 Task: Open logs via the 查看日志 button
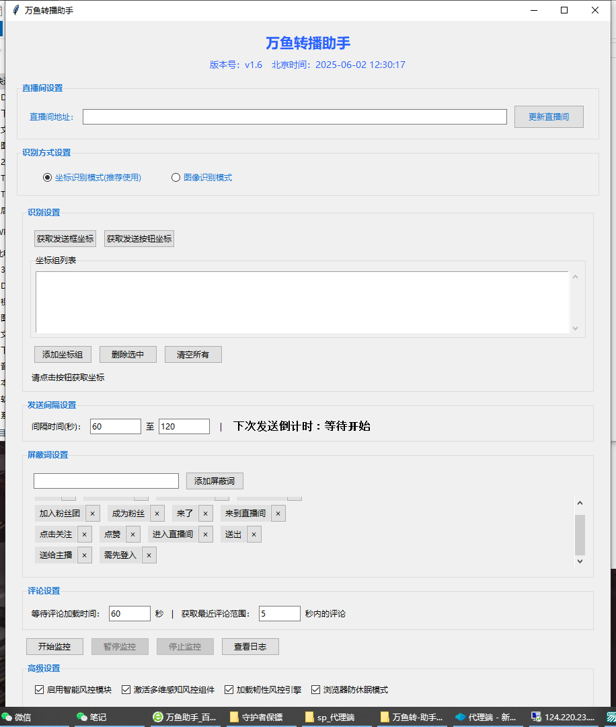[250, 646]
